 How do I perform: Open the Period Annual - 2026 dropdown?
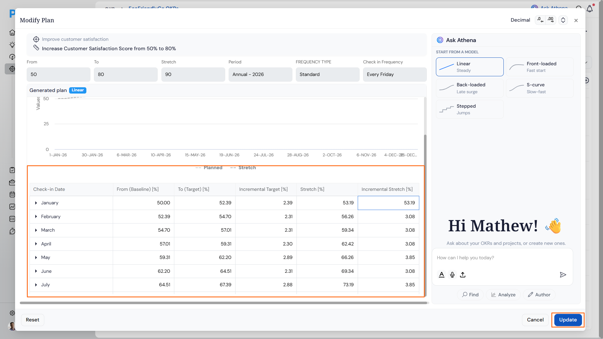pyautogui.click(x=260, y=74)
